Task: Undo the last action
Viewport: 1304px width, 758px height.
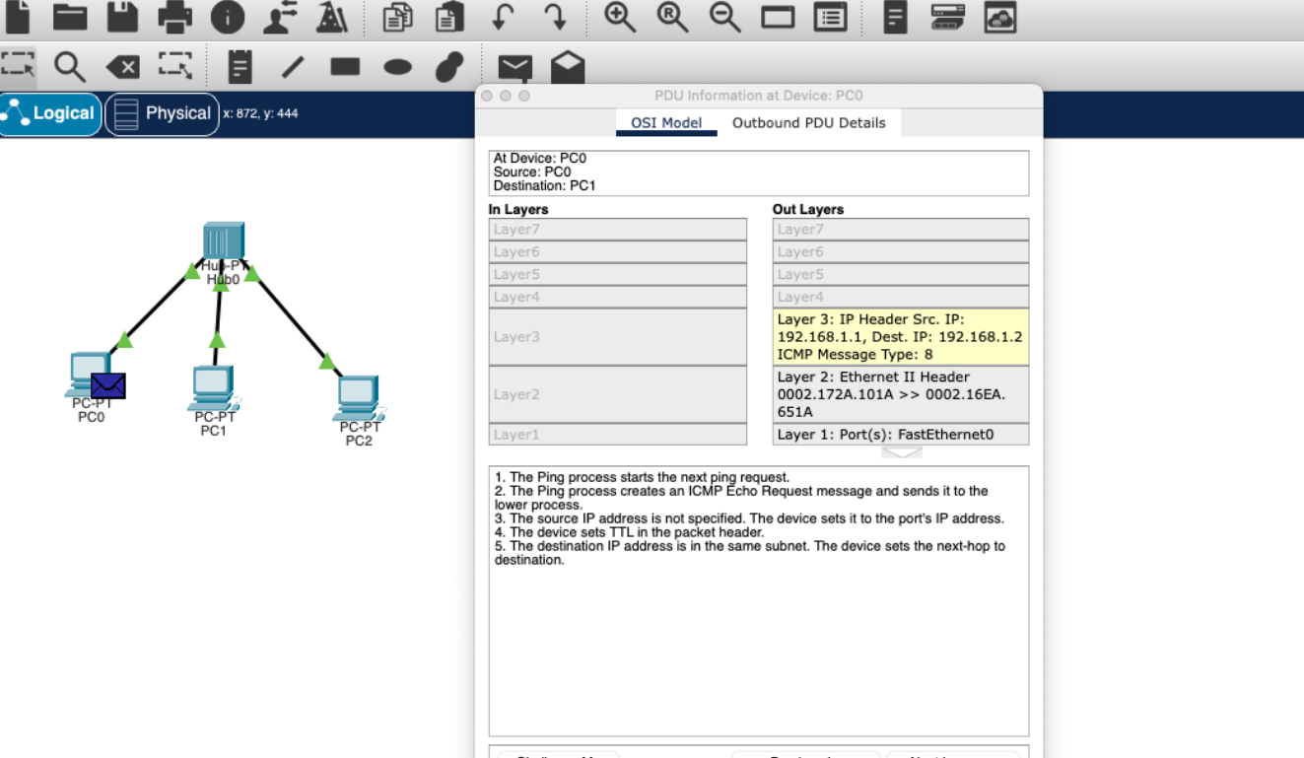Action: [x=503, y=16]
